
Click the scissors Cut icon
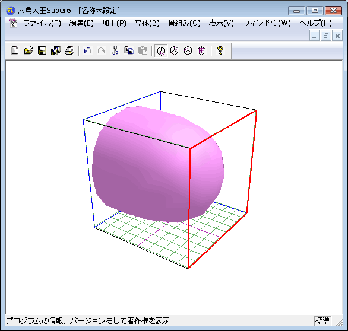pos(115,51)
